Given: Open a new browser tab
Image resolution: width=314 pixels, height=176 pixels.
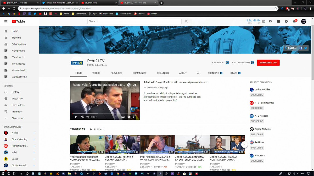Looking at the screenshot, I should [161, 3].
